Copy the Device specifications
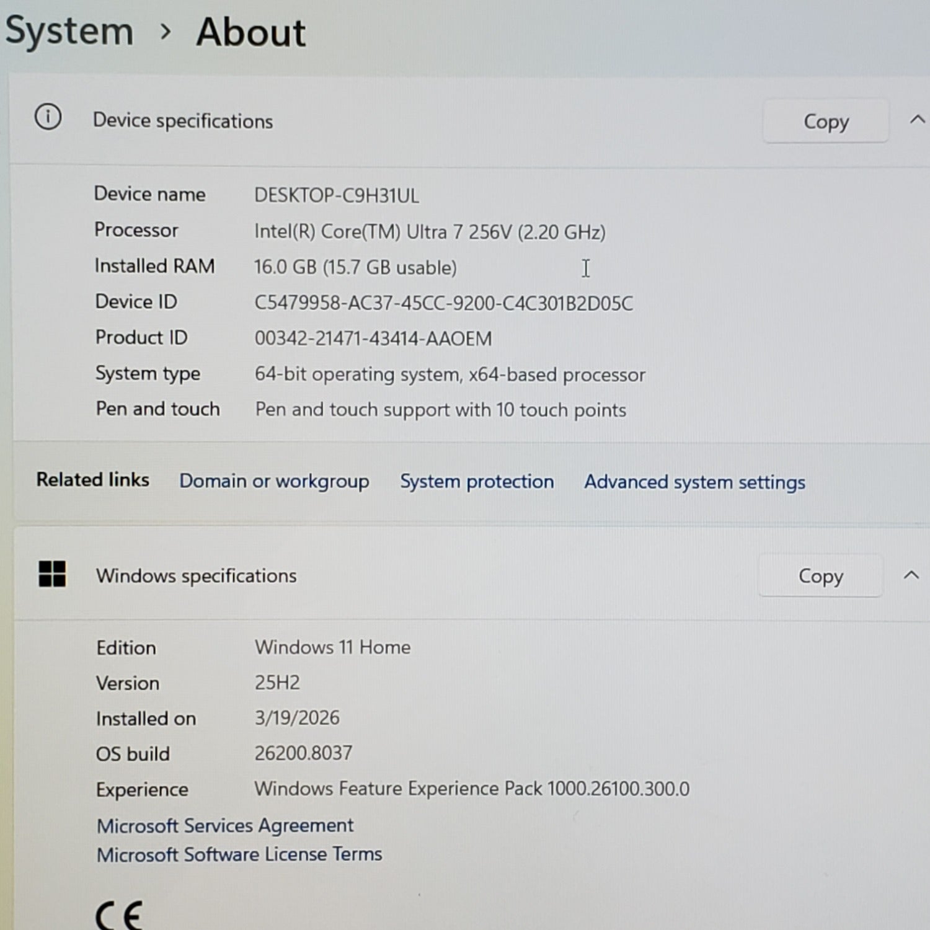Screen dimensions: 930x930 pos(825,122)
